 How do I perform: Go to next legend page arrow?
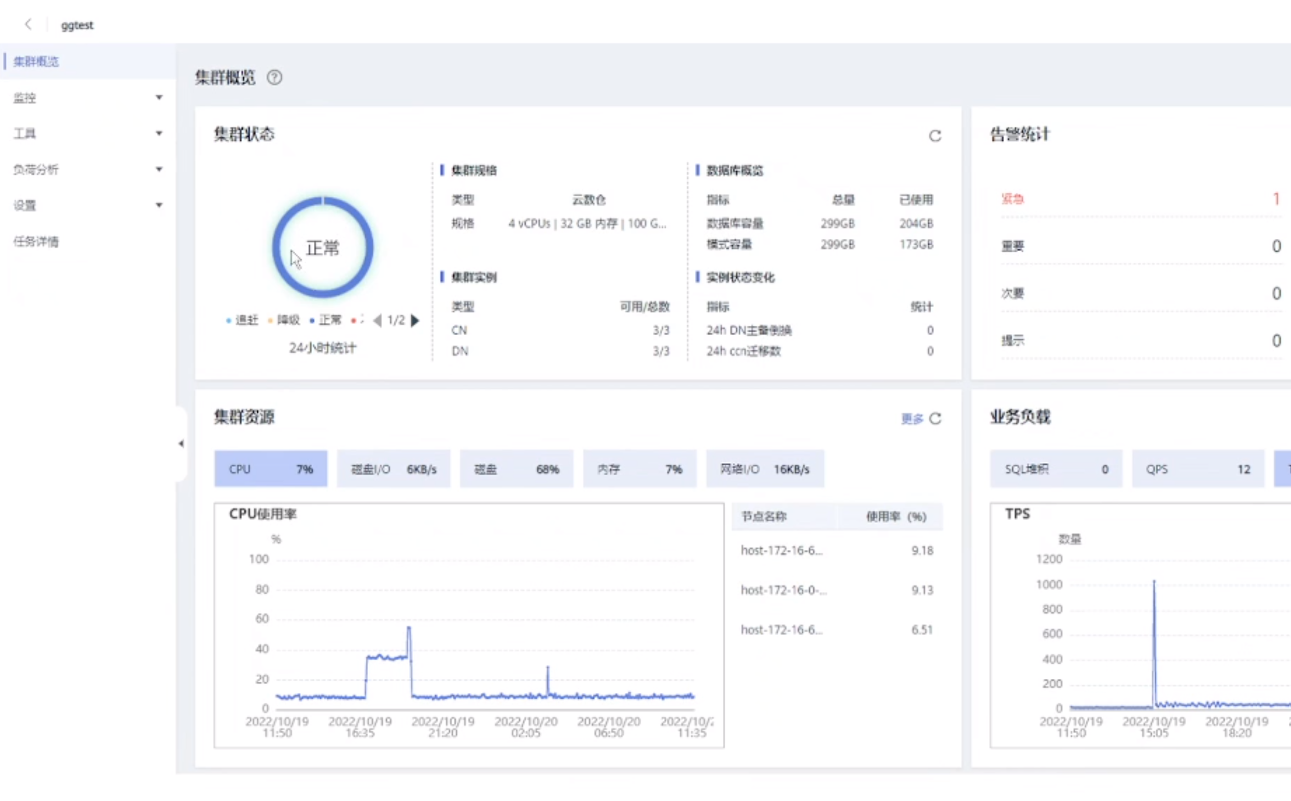coord(415,320)
